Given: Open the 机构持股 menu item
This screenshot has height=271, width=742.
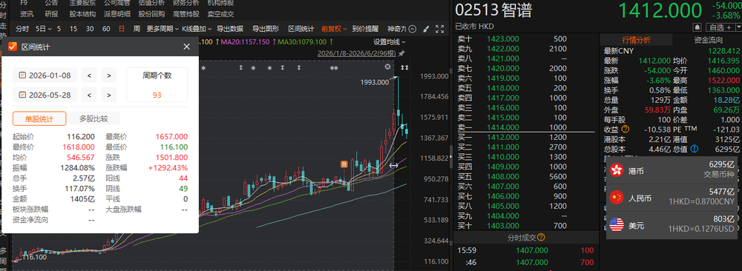Looking at the screenshot, I should click(220, 3).
